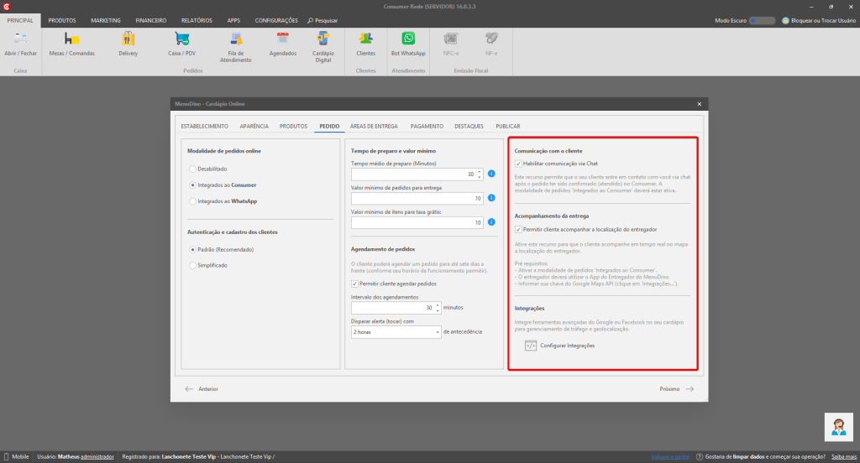
Task: Select Integrados ao Consumer option
Action: click(192, 185)
